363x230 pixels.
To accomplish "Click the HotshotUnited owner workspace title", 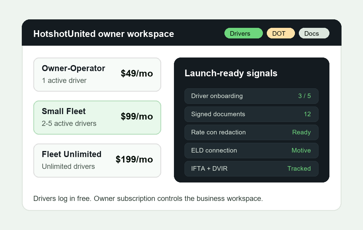I will coord(104,34).
